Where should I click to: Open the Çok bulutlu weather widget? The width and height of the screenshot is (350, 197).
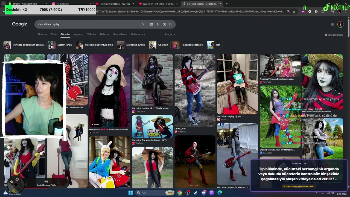(11, 193)
